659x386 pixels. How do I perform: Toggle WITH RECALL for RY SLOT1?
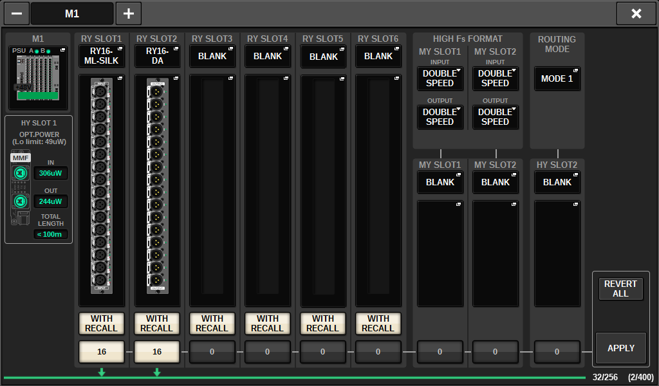[x=102, y=324]
